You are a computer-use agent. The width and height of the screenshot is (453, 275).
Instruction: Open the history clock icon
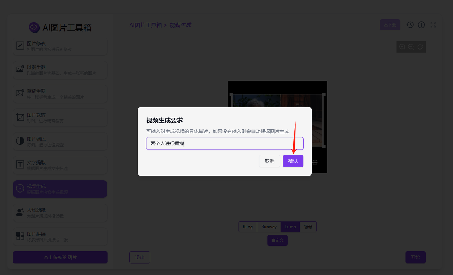point(410,25)
